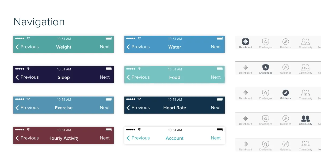Select the Community tab in the bottom tab bar

(x=305, y=146)
